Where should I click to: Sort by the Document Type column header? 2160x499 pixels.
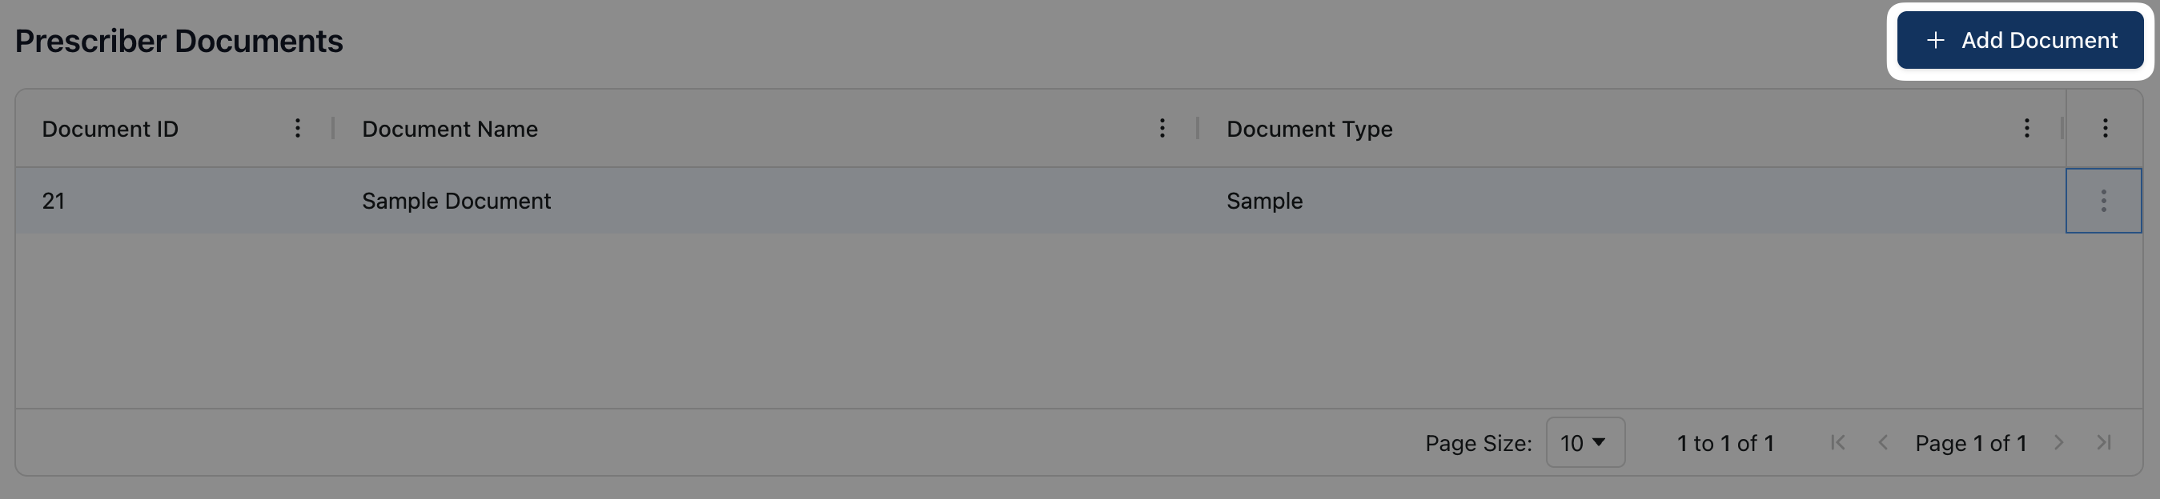(1308, 129)
